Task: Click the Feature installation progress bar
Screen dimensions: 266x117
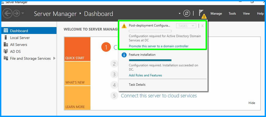Action: [150, 60]
